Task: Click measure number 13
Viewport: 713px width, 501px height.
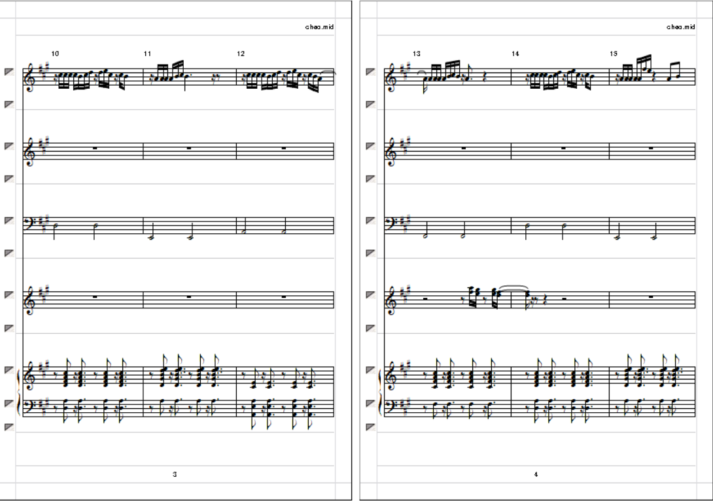Action: pos(417,54)
